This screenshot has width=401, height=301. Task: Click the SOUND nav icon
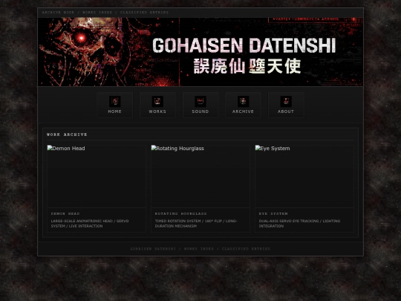tap(200, 101)
